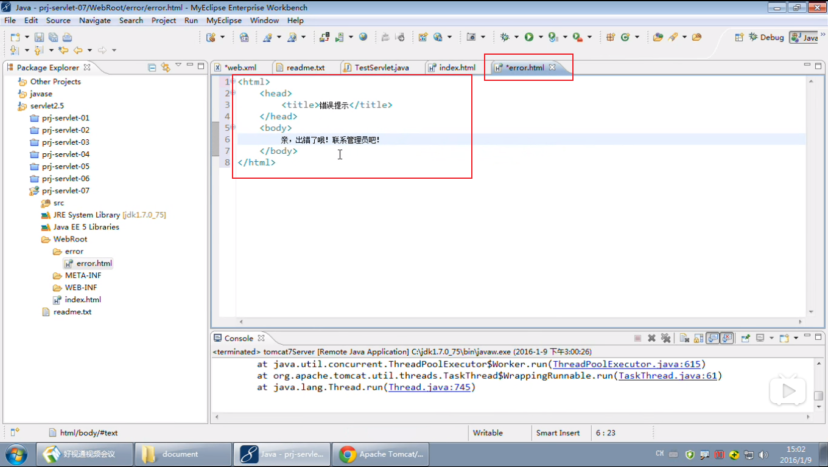Select JRE System Library in Package Explorer
The height and width of the screenshot is (467, 828).
103,215
